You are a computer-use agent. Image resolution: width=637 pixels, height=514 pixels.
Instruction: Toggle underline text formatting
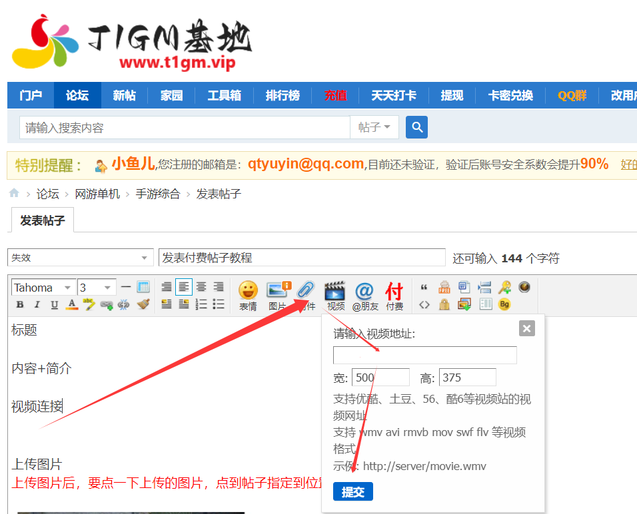(54, 304)
